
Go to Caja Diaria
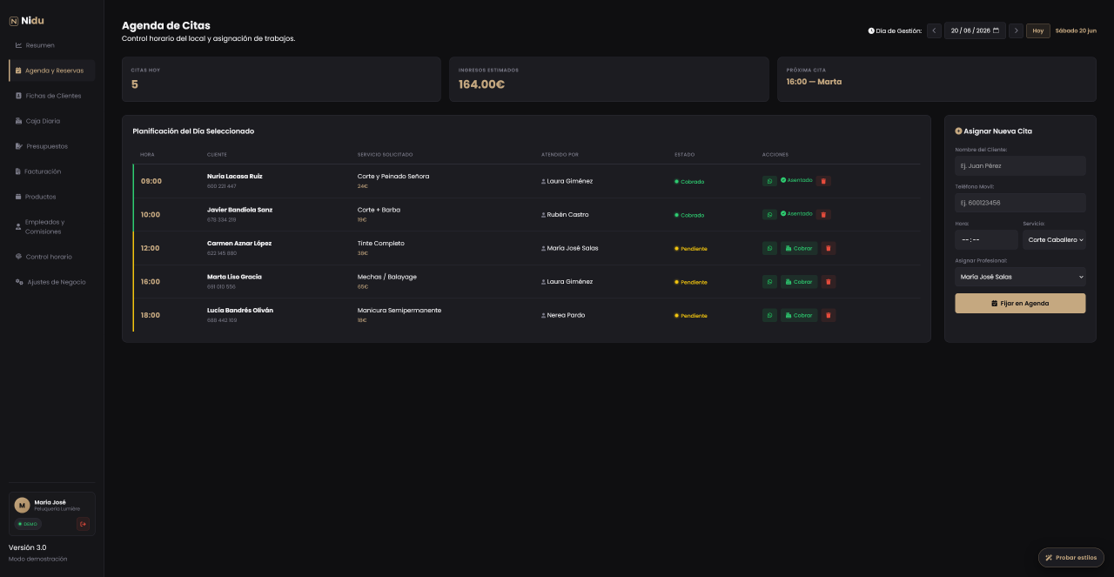(x=52, y=121)
